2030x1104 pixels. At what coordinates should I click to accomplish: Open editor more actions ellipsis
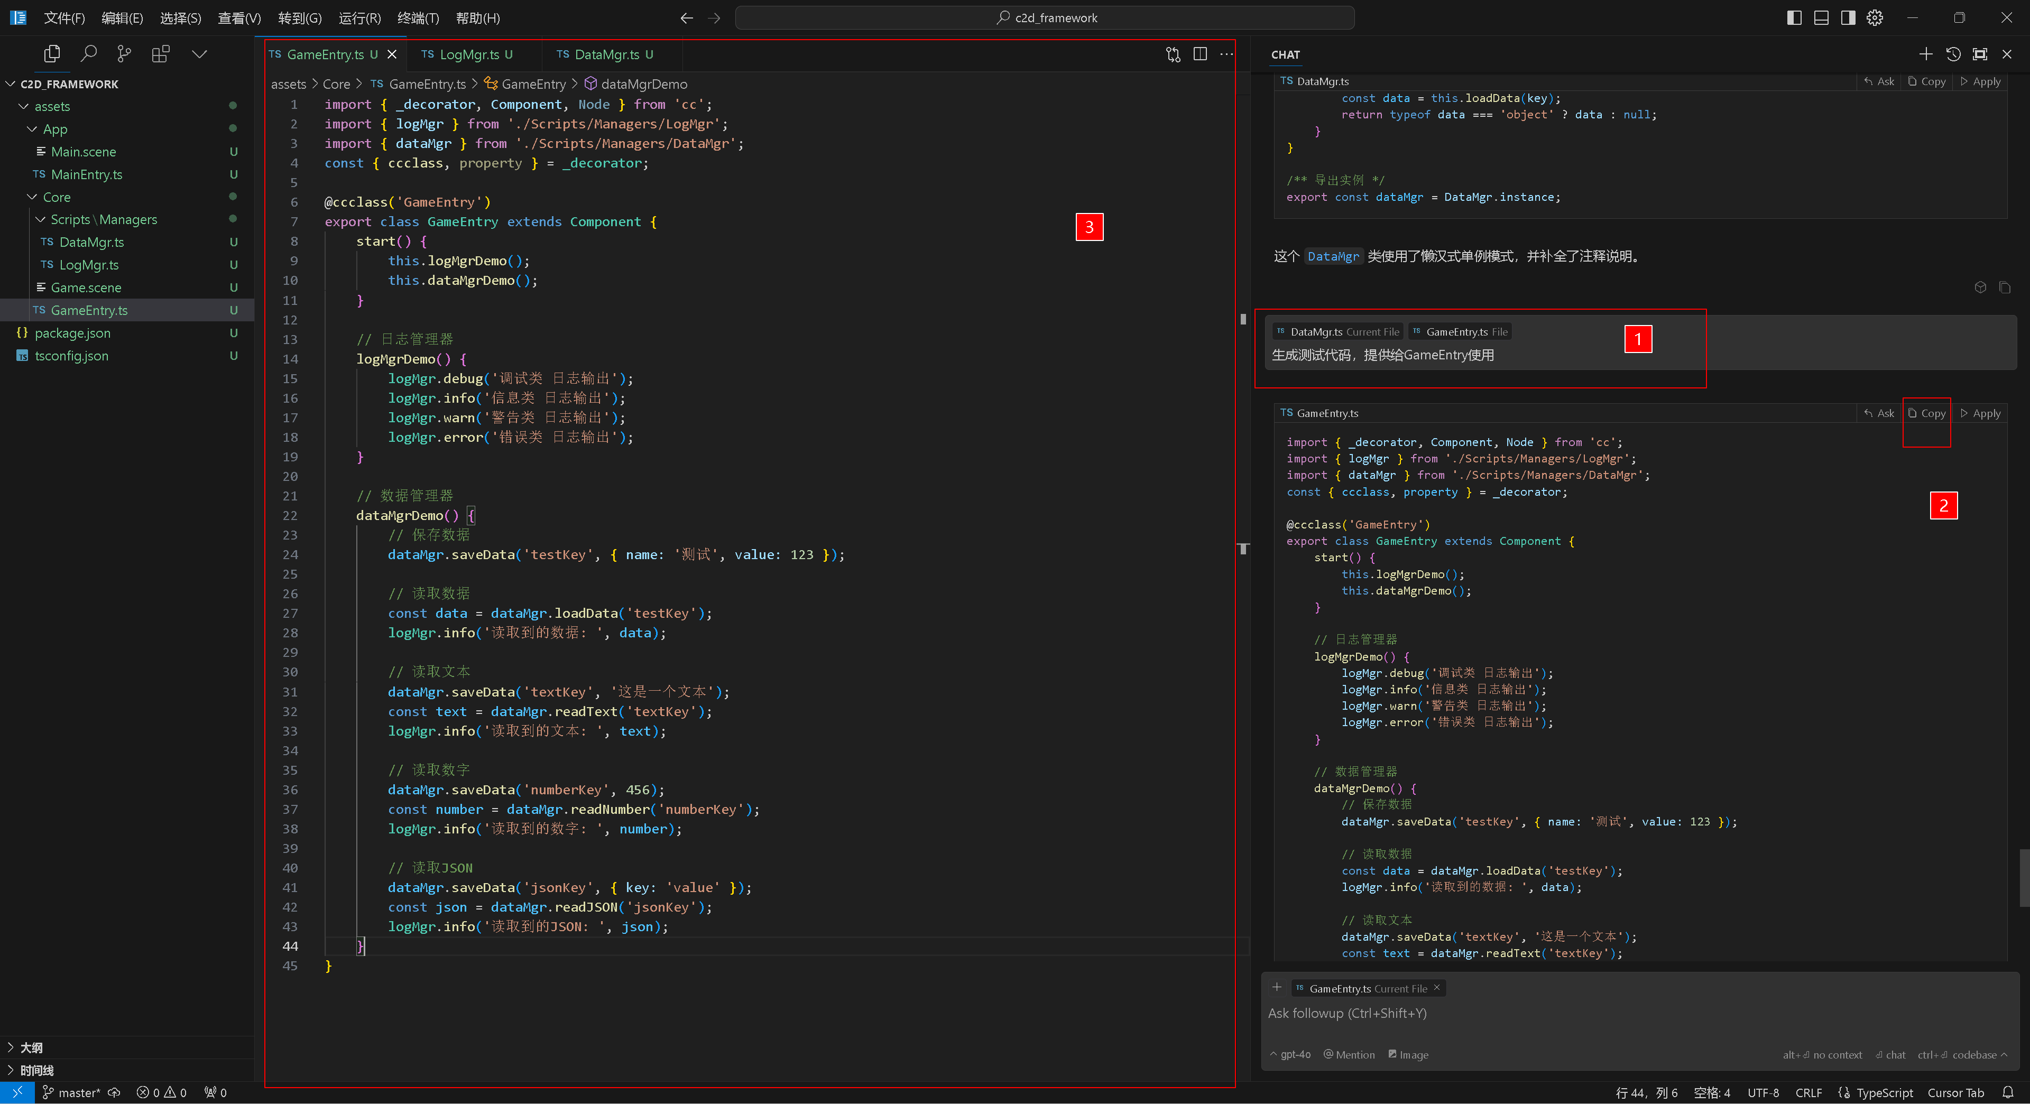pyautogui.click(x=1226, y=53)
